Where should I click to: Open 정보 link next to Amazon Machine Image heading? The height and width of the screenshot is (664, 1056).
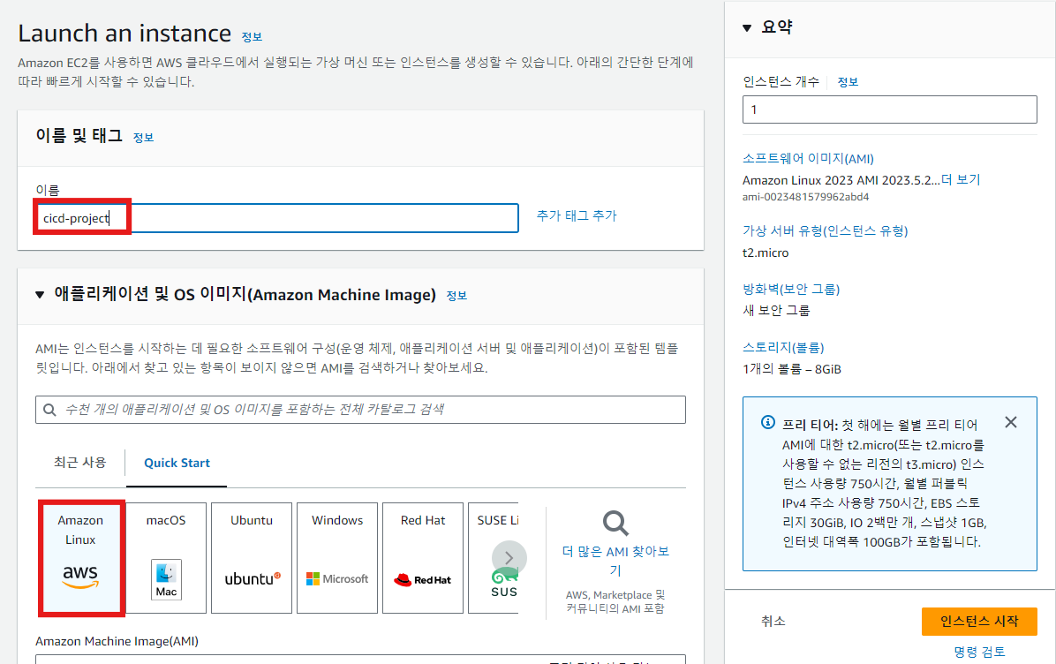(x=456, y=296)
